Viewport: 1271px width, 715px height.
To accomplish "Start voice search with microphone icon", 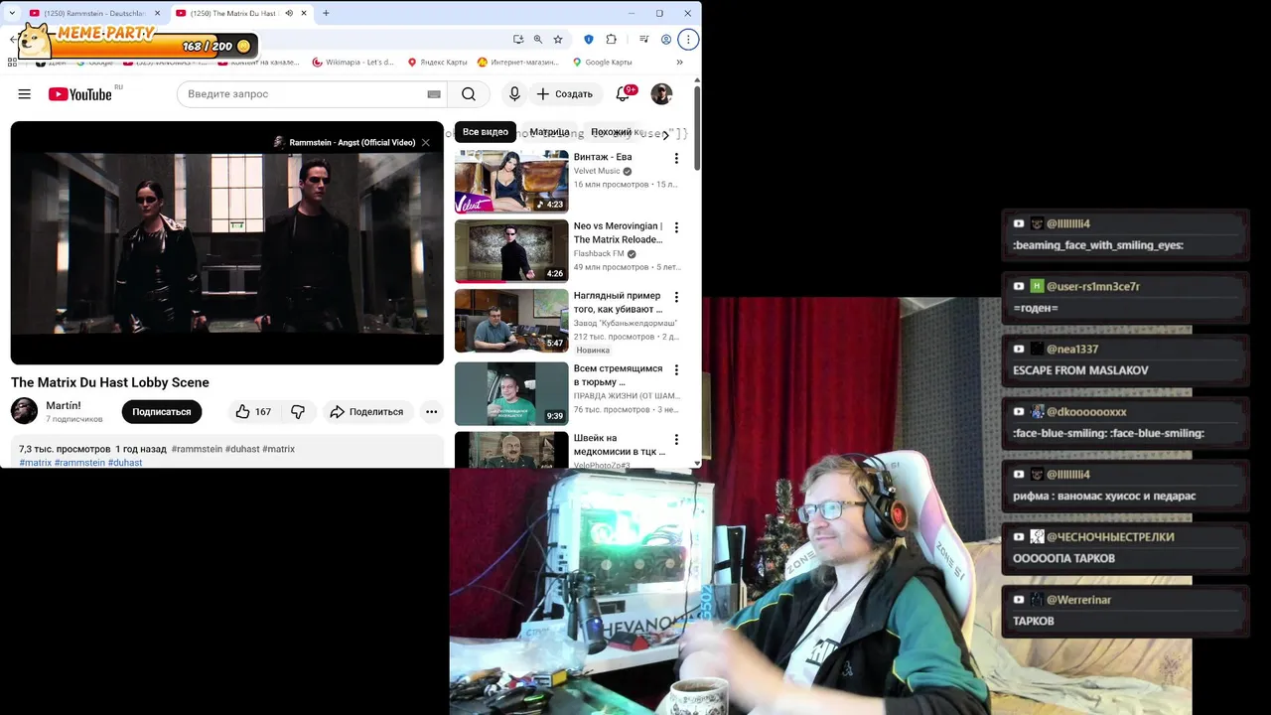I will coord(514,94).
